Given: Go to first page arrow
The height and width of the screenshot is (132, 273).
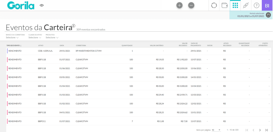Looking at the screenshot, I should (247, 130).
